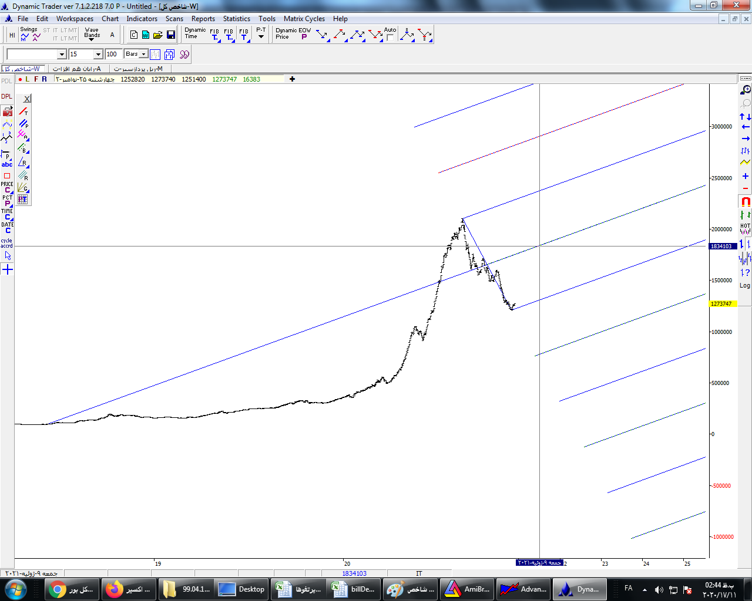Toggle the Auto checkbox
Screen dimensions: 752x601
point(390,38)
